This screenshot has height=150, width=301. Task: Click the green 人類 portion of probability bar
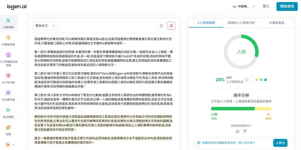click(233, 109)
